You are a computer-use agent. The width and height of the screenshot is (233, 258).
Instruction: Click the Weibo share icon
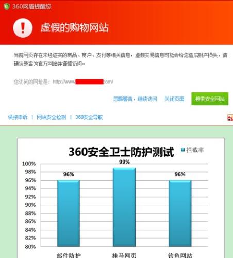[x=230, y=118]
